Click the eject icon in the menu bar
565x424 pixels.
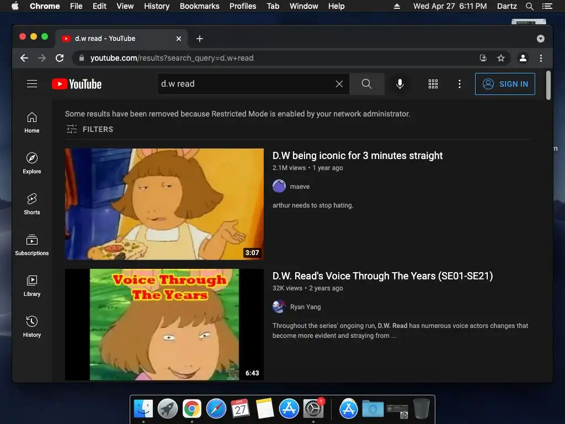tap(397, 6)
